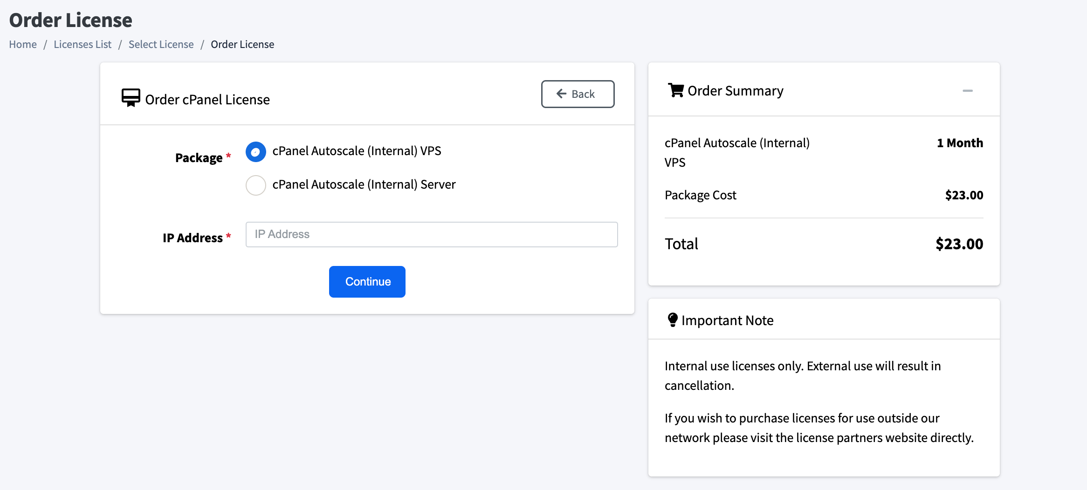This screenshot has height=490, width=1087.
Task: Click the Important Note heading
Action: tap(728, 320)
